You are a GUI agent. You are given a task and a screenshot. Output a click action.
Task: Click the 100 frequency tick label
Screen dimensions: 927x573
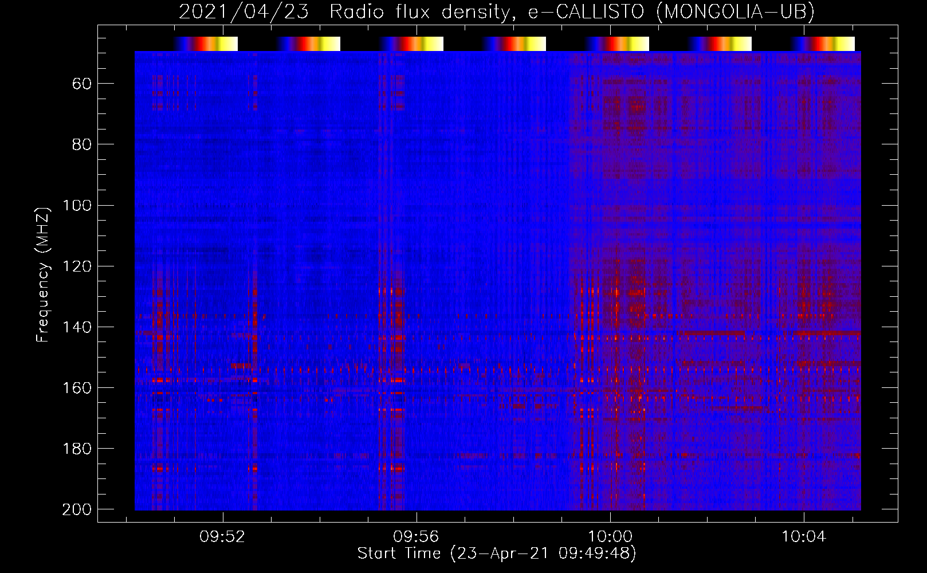coord(77,205)
